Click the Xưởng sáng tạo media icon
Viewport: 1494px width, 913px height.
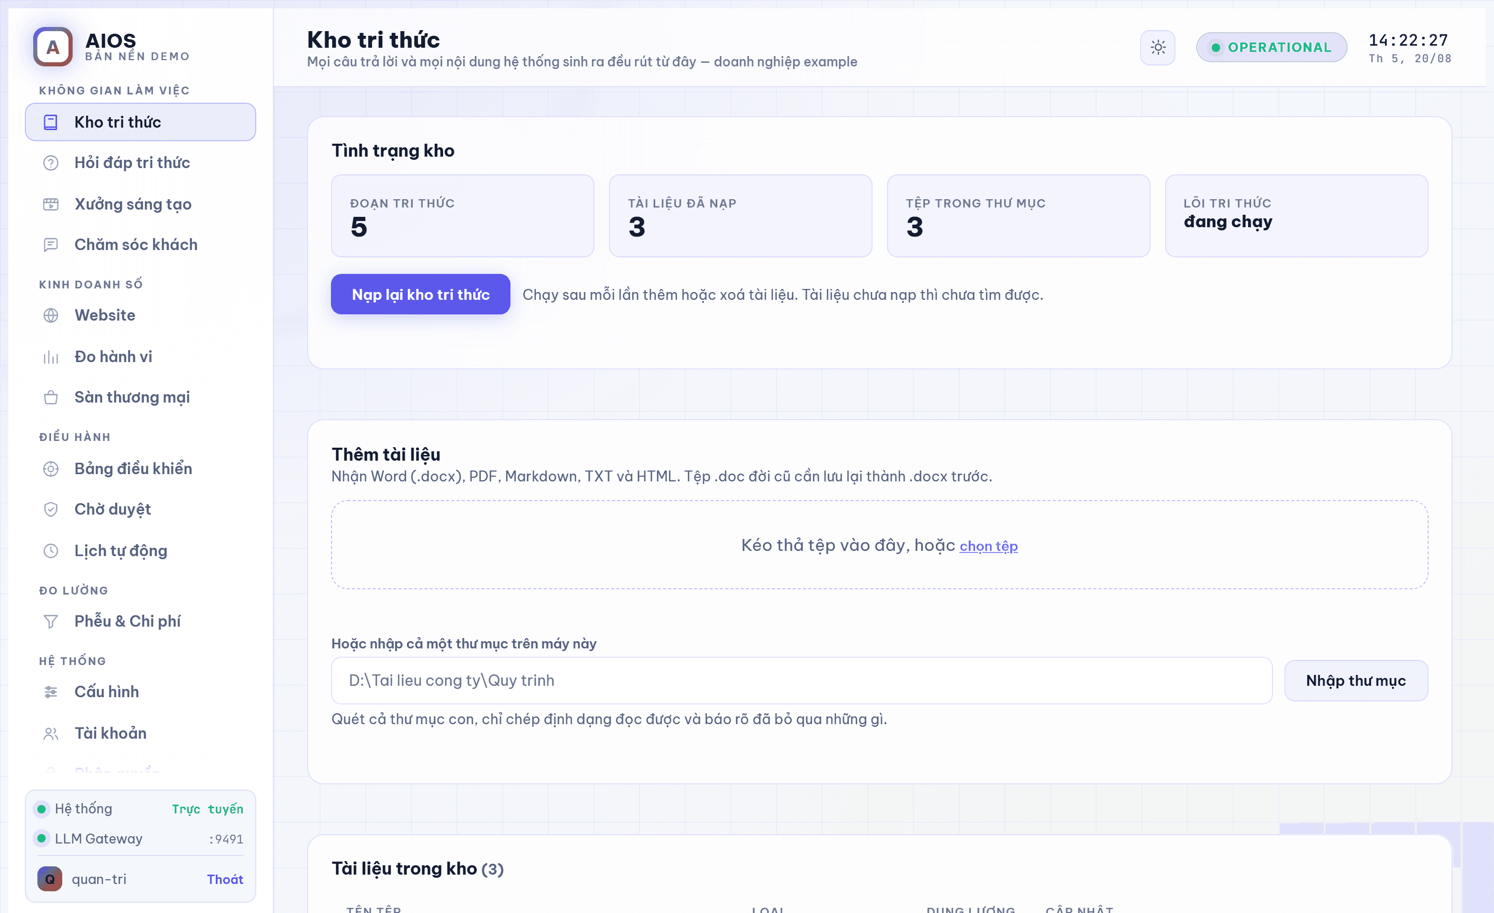pyautogui.click(x=51, y=204)
